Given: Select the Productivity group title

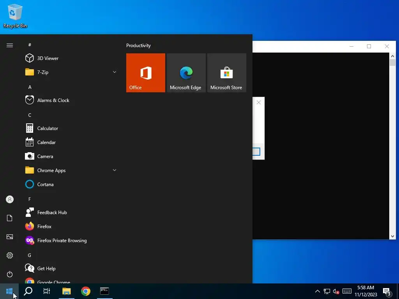Looking at the screenshot, I should tap(138, 46).
